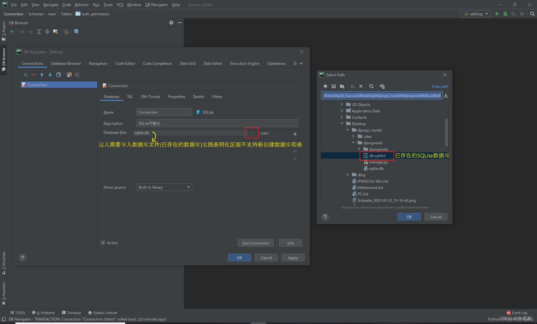The image size is (537, 324).
Task: Click path text field in Select Path
Action: (382, 95)
